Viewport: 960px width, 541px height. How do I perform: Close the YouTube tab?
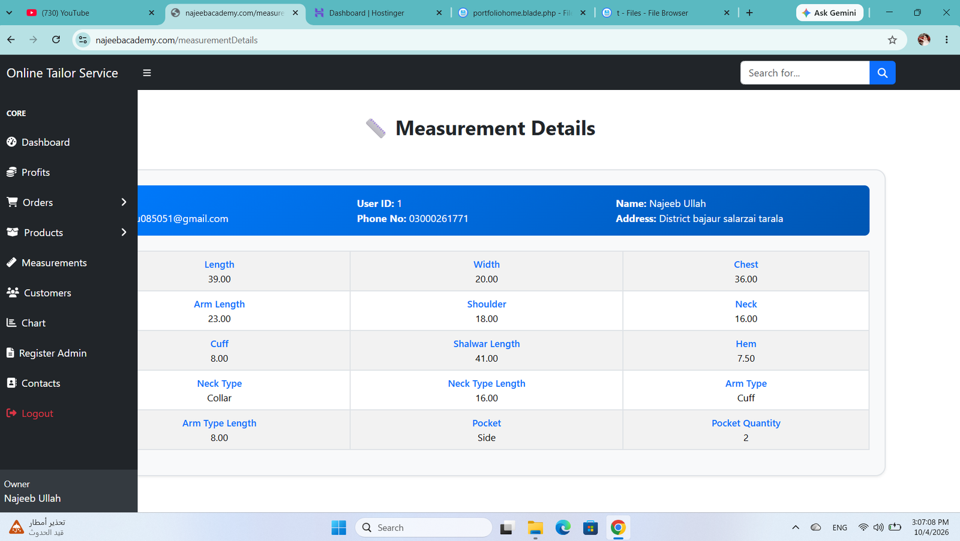tap(151, 13)
